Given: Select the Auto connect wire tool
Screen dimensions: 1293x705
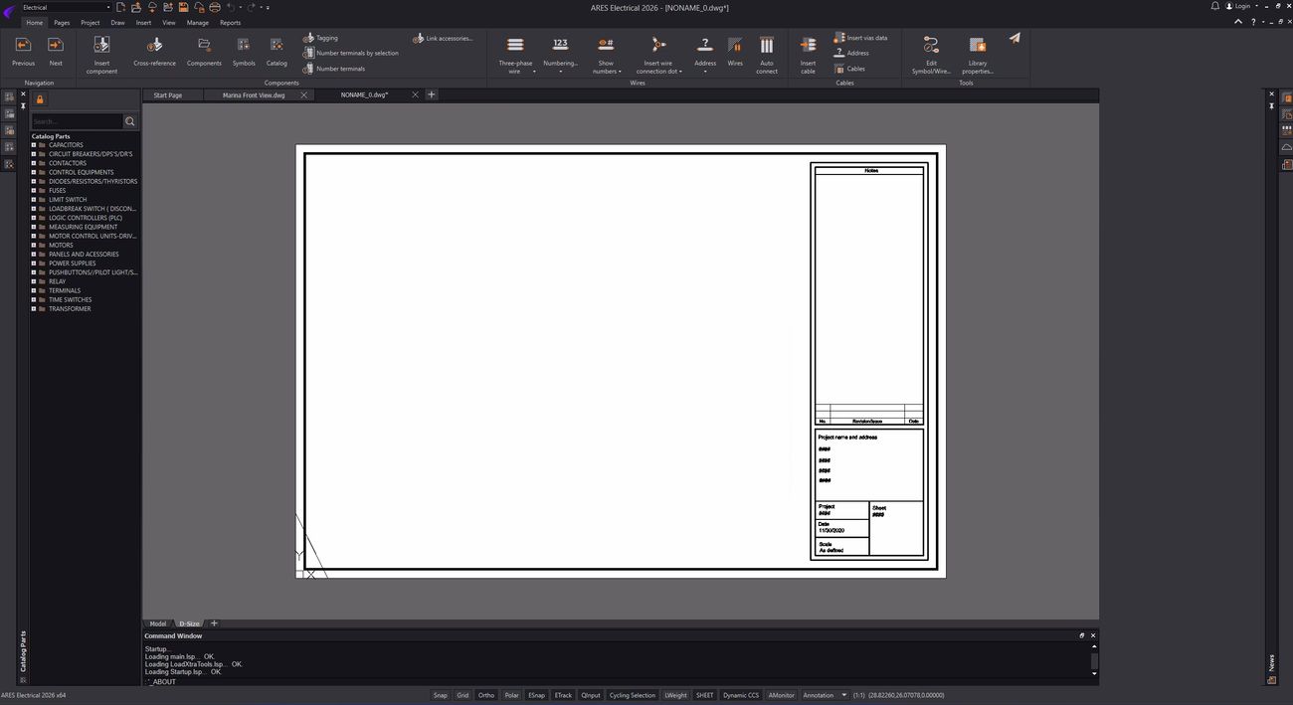Looking at the screenshot, I should tap(766, 46).
